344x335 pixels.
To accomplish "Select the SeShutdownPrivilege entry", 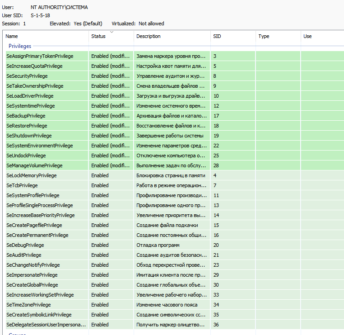I will pyautogui.click(x=29, y=136).
